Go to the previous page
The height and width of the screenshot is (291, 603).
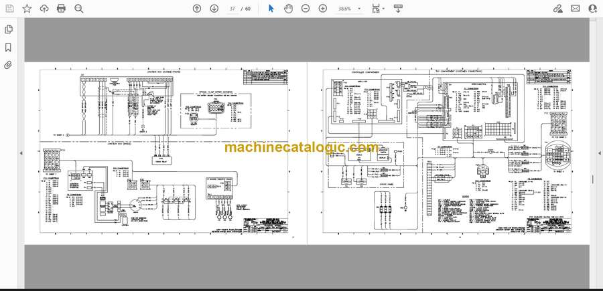point(197,9)
